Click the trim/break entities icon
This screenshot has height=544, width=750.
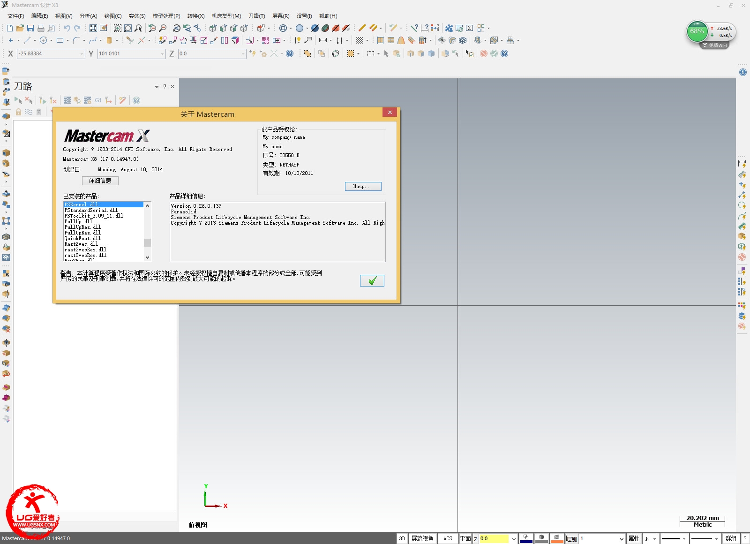[x=130, y=40]
